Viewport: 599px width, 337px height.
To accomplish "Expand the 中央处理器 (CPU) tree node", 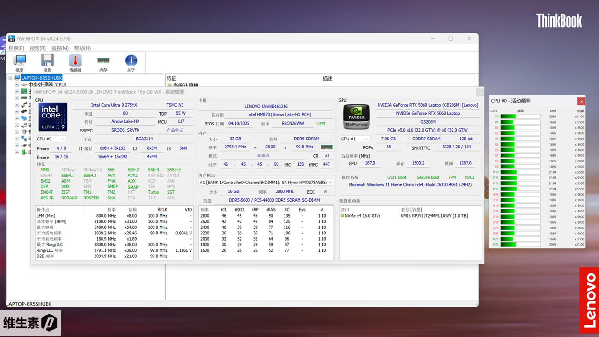I will [x=17, y=85].
